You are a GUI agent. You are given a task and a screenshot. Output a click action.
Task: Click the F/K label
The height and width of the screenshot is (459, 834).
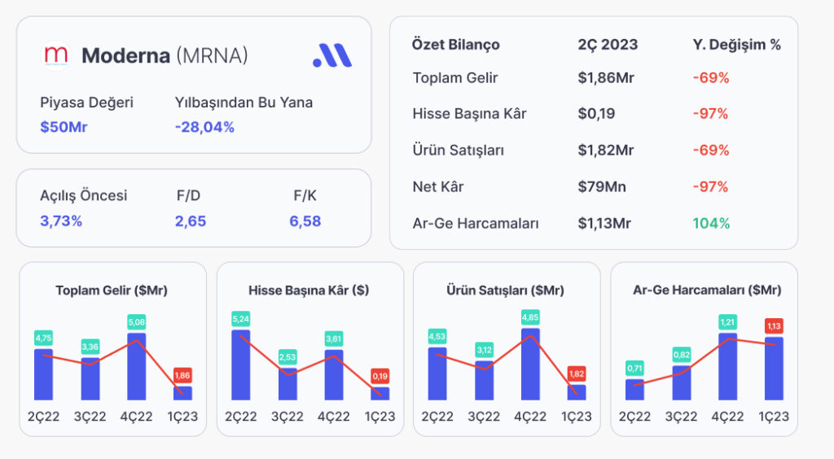(305, 195)
